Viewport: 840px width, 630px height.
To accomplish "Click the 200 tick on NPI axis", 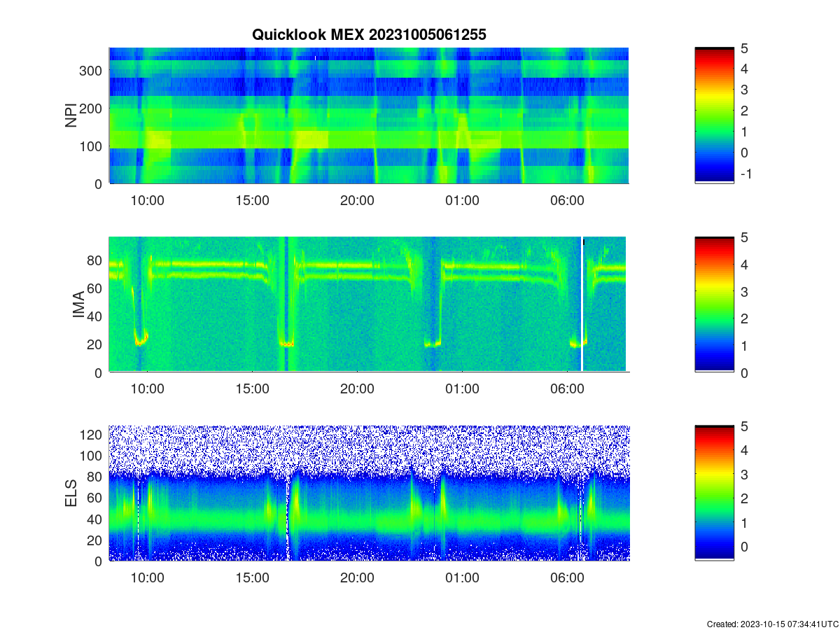I will (92, 108).
